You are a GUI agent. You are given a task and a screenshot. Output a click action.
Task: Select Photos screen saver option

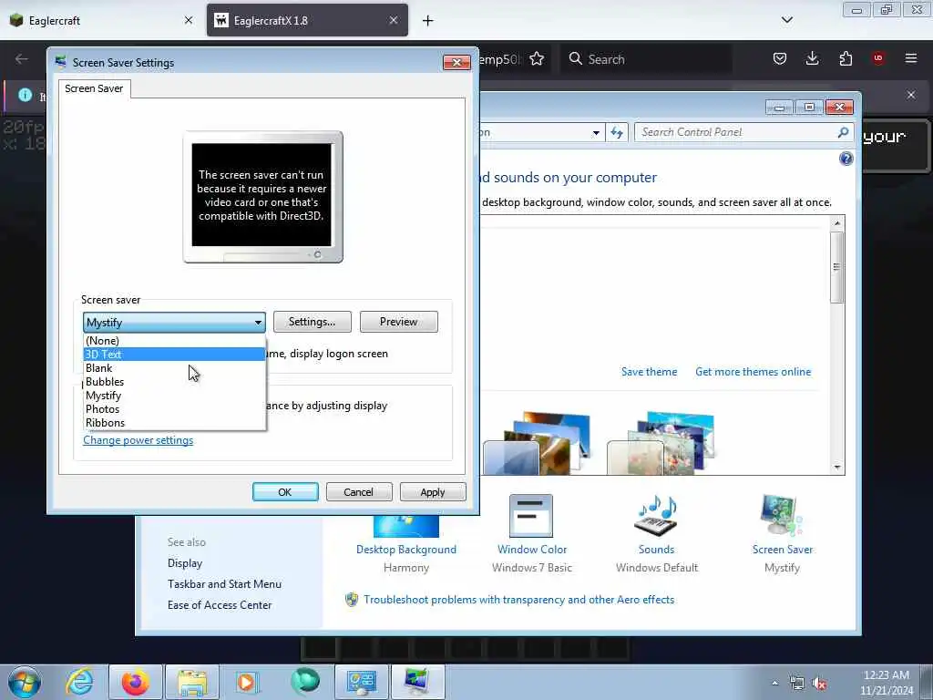click(174, 409)
